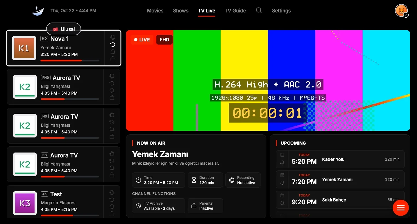Click the parental lock icon on Nova 1
Screen dimensions: 417x224
pos(113,59)
